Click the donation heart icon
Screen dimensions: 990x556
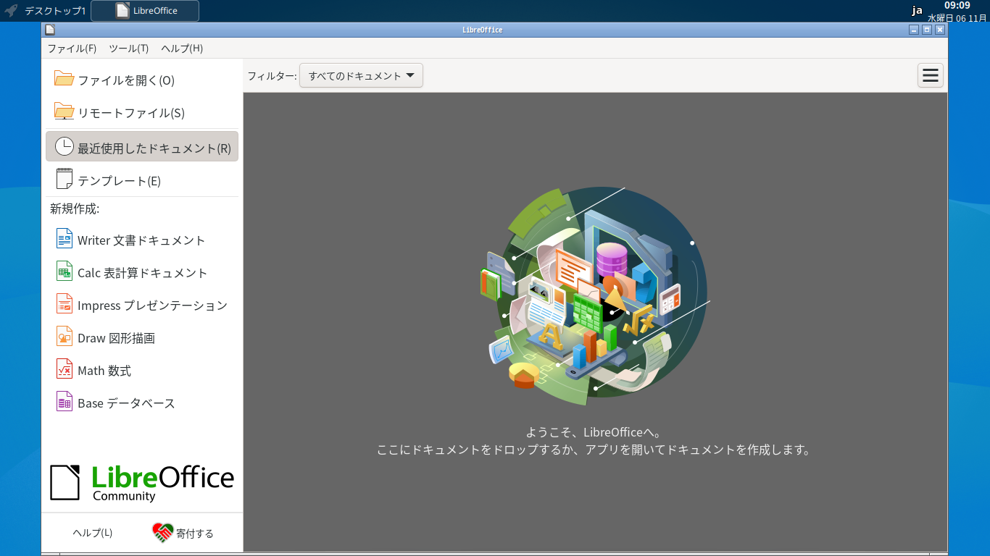click(x=163, y=533)
